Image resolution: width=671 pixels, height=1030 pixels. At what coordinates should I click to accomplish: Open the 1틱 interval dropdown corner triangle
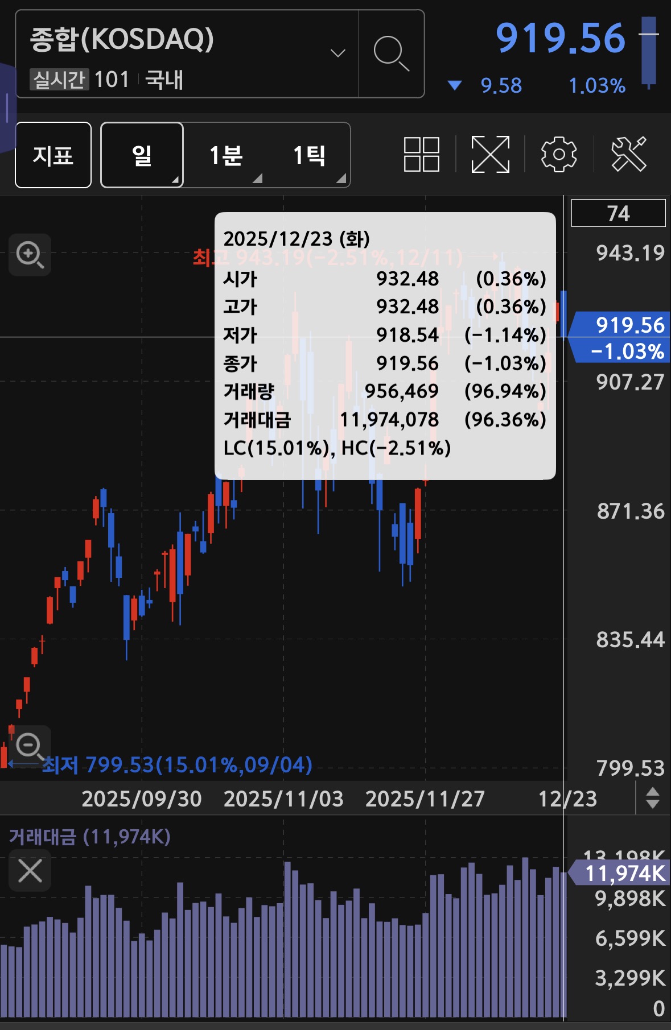341,178
